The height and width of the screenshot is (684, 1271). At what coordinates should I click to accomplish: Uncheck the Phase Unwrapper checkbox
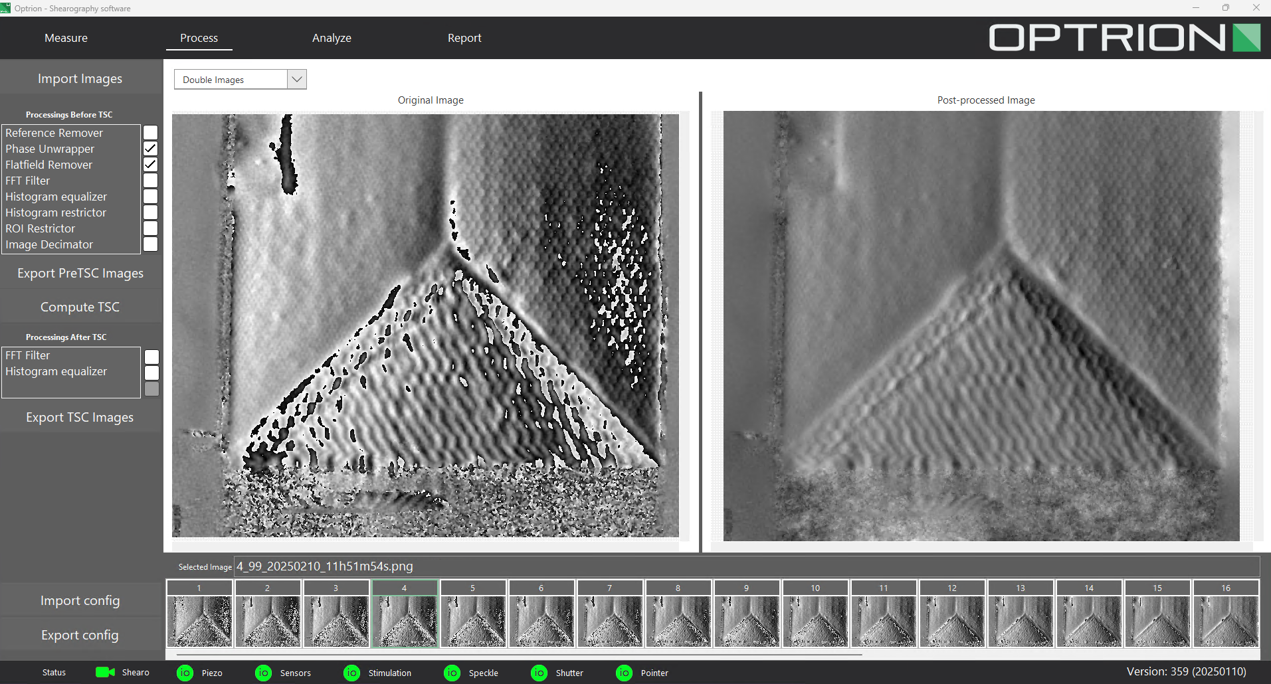click(151, 149)
